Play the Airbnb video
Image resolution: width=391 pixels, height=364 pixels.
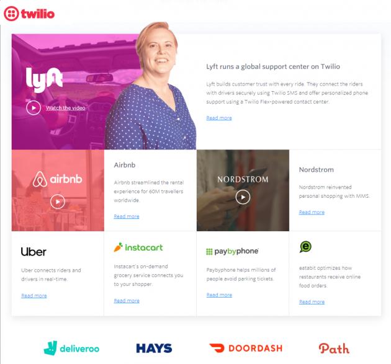[x=58, y=202]
